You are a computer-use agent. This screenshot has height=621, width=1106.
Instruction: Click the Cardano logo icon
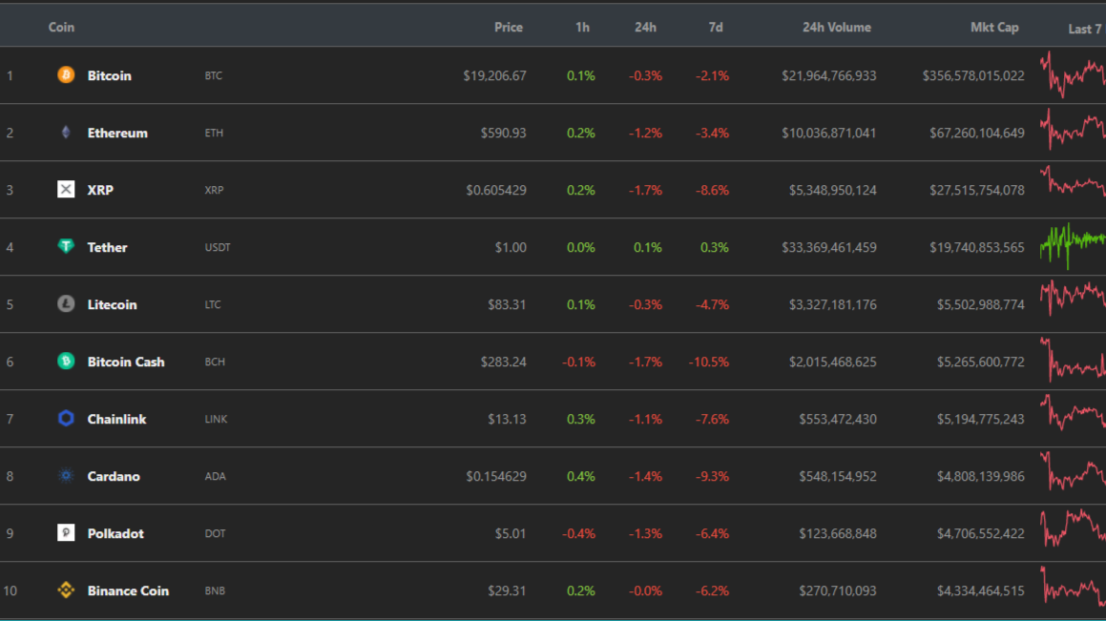pyautogui.click(x=66, y=476)
